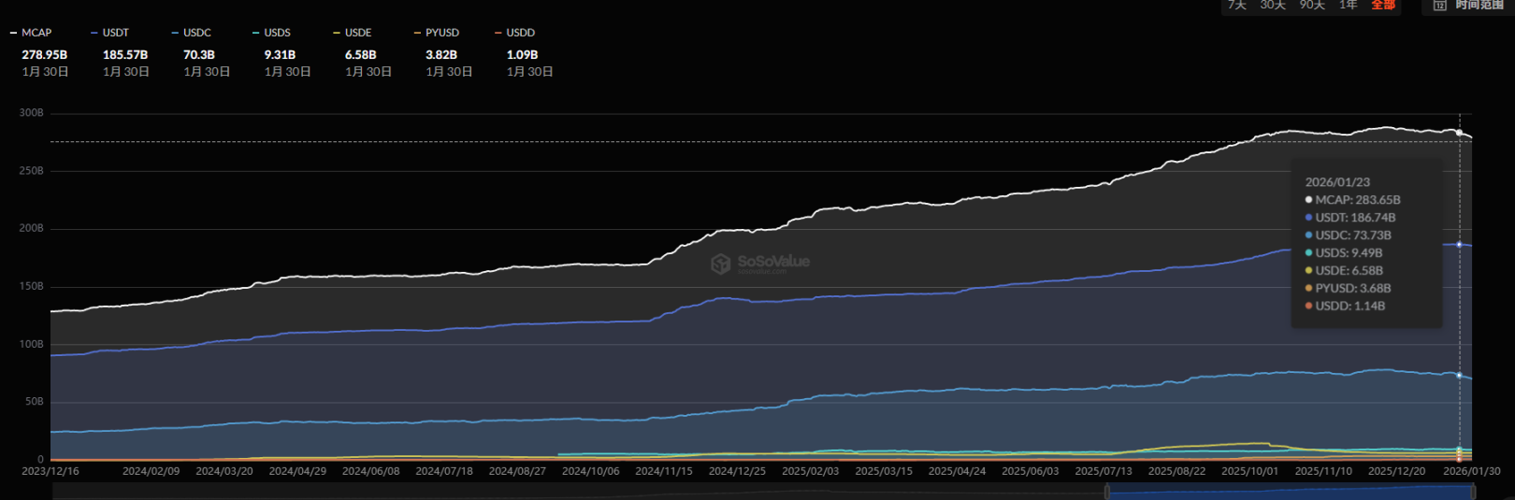
Task: Toggle the USDD legend entry
Action: [x=520, y=33]
